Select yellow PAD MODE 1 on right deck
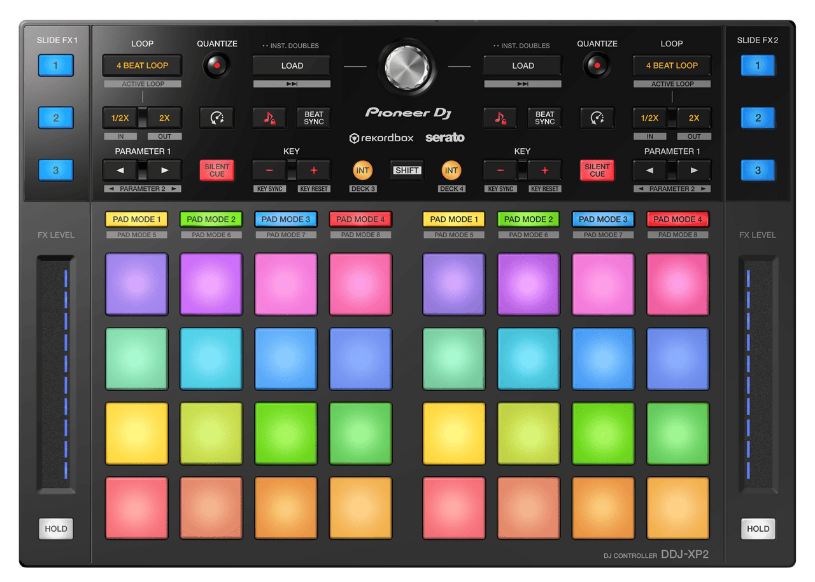 click(x=454, y=219)
